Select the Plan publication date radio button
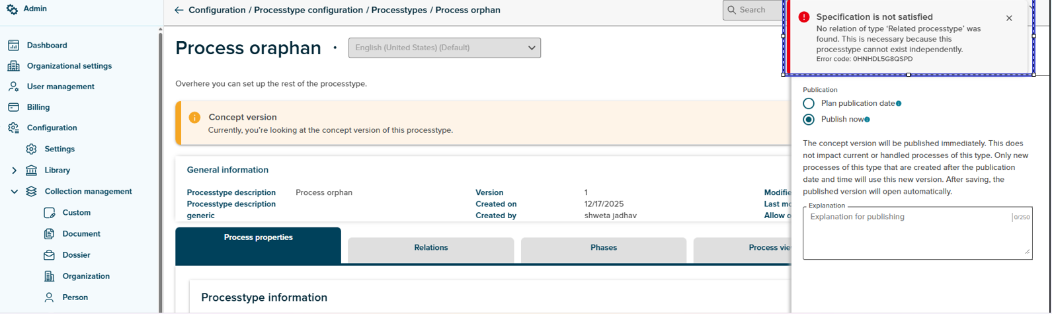1052x314 pixels. click(x=809, y=104)
